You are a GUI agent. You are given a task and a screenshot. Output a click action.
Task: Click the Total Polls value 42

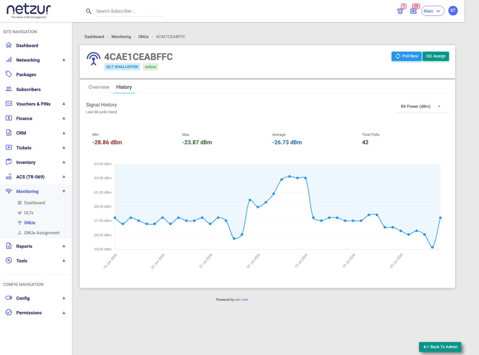[x=365, y=142]
